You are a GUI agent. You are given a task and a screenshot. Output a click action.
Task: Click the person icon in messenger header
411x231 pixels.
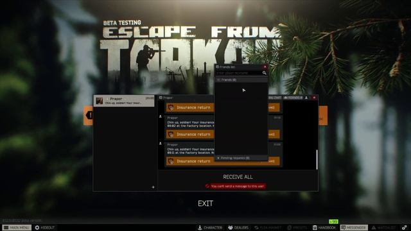[306, 98]
